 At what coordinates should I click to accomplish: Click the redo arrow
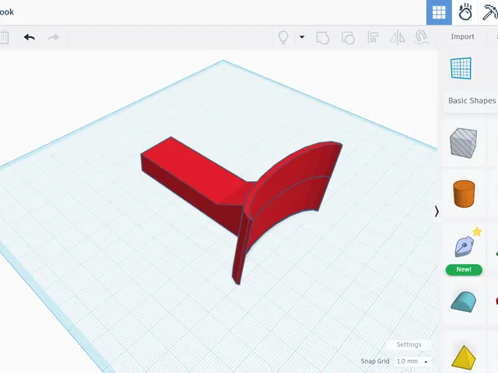point(54,37)
